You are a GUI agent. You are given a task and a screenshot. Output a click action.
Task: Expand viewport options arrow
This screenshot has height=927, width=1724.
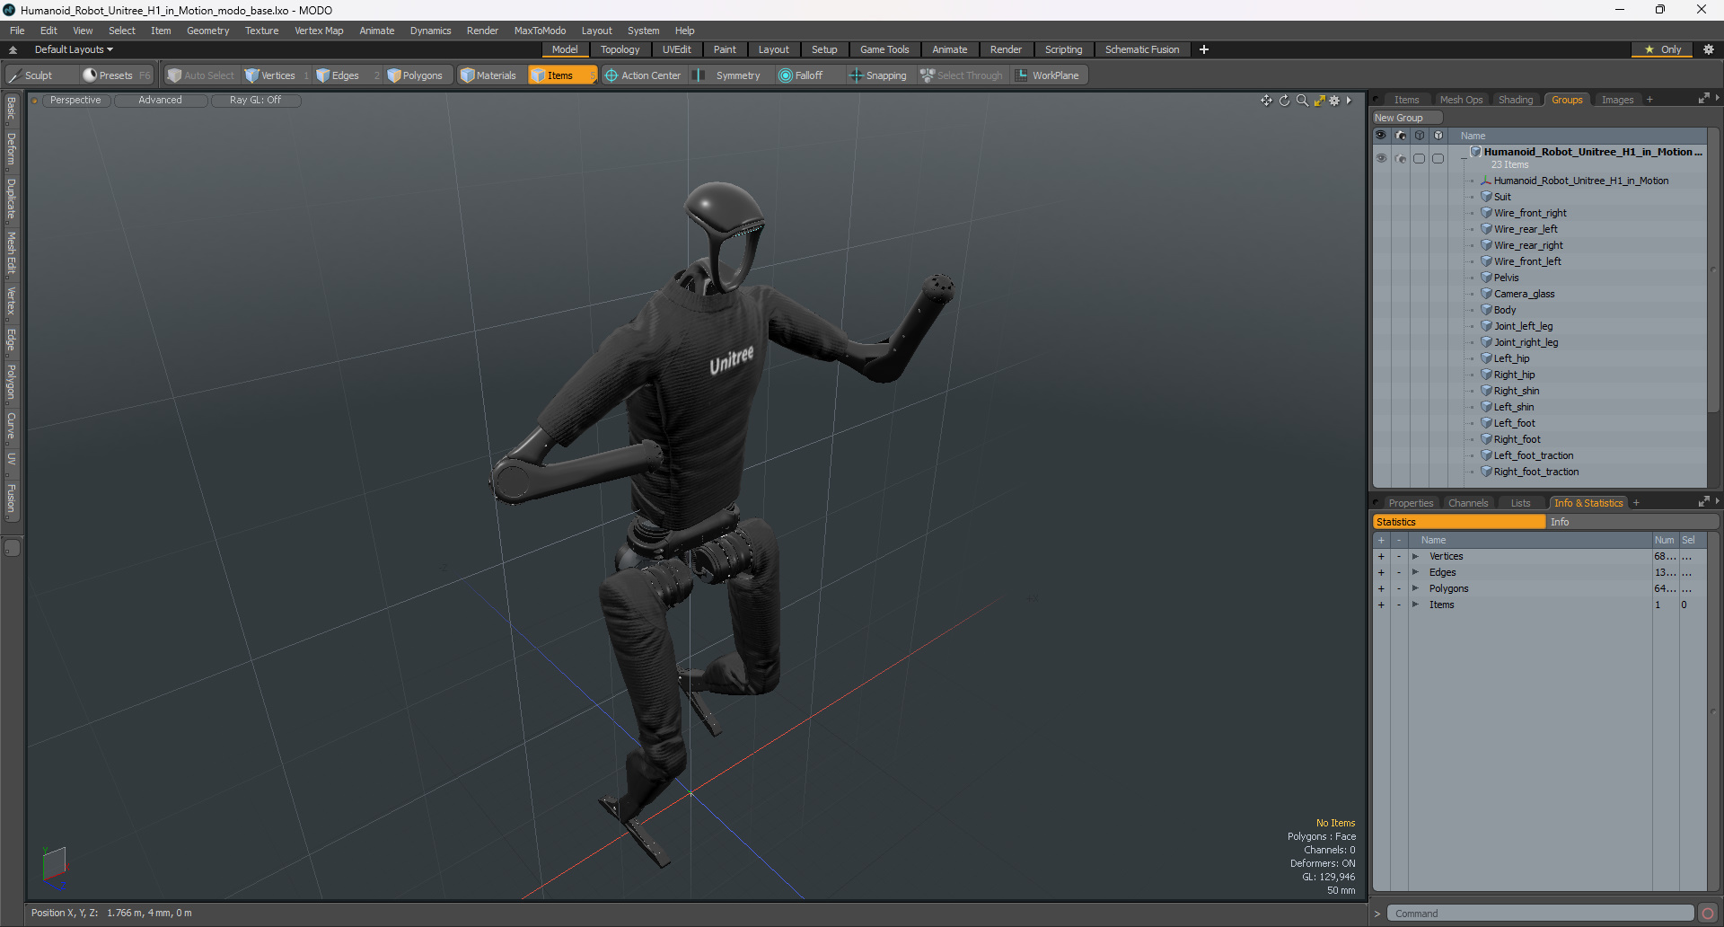click(x=1349, y=101)
